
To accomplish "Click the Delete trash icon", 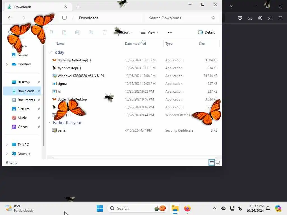I will pyautogui.click(x=104, y=32).
